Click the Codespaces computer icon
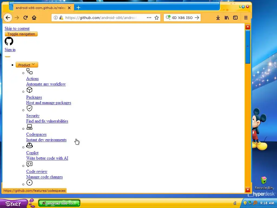Screen dimensions: 277x208 29,127
